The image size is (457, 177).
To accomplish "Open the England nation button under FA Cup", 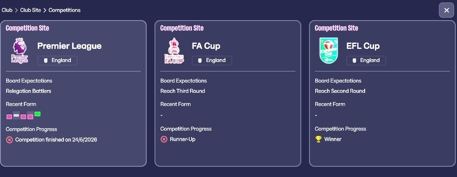I will pos(212,60).
